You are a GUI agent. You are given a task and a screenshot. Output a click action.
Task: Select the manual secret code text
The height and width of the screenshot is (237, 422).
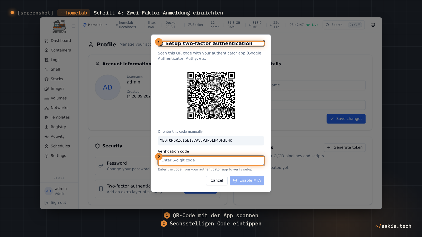click(x=196, y=141)
